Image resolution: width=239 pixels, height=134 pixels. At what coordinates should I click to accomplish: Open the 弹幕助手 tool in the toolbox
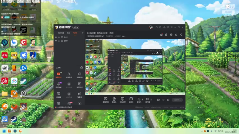(58, 75)
